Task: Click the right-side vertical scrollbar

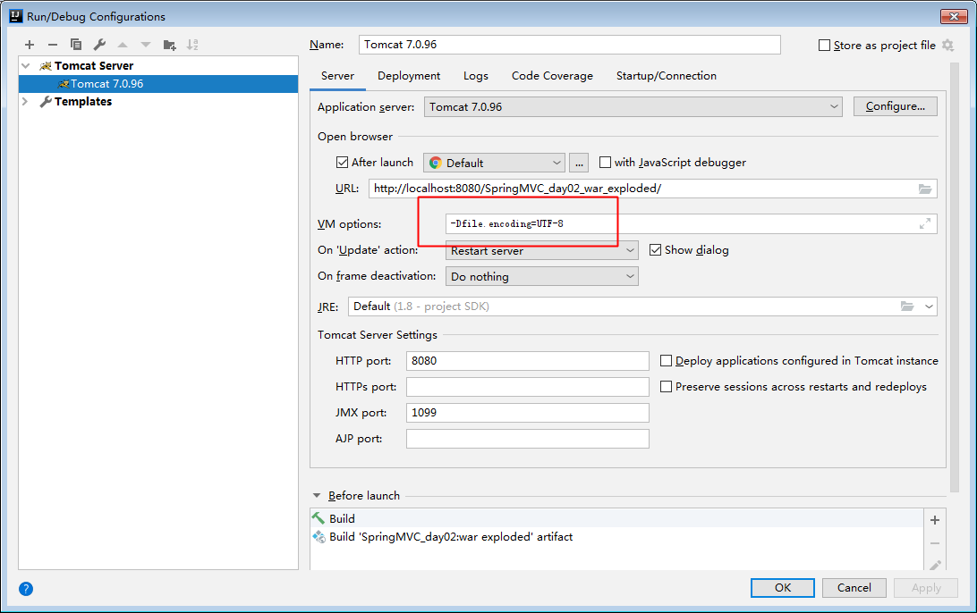Action: click(x=954, y=277)
